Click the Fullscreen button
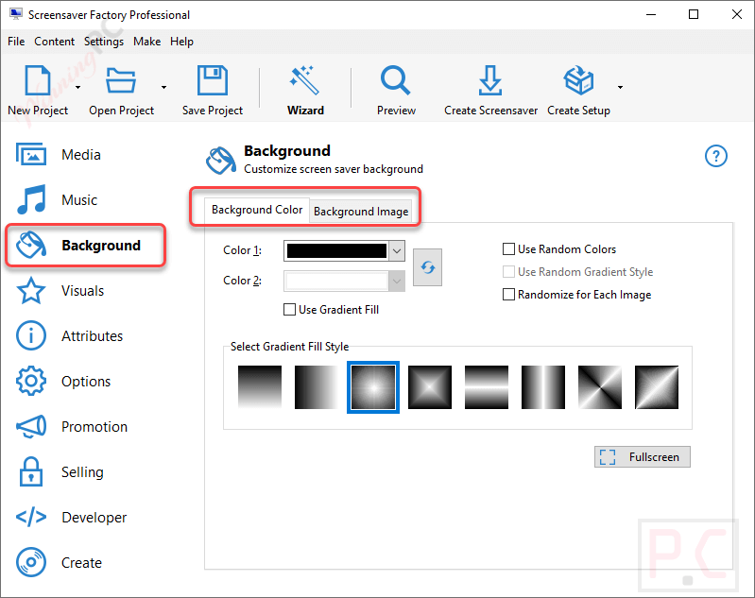 click(642, 456)
